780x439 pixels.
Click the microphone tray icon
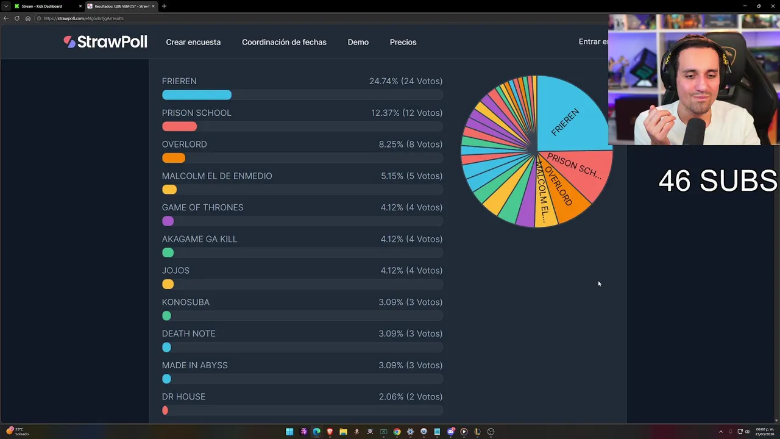730,432
